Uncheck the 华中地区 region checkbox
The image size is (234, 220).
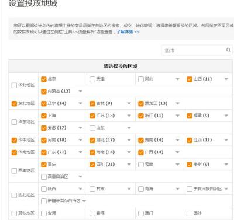pyautogui.click(x=14, y=140)
